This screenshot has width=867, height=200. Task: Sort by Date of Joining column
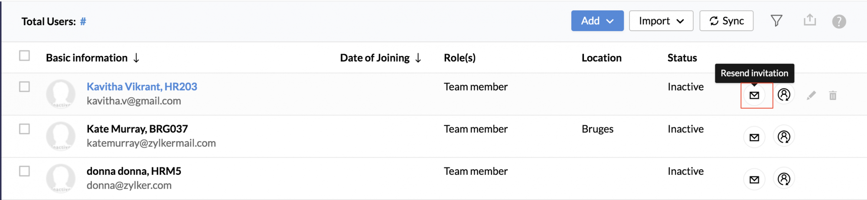(x=381, y=58)
